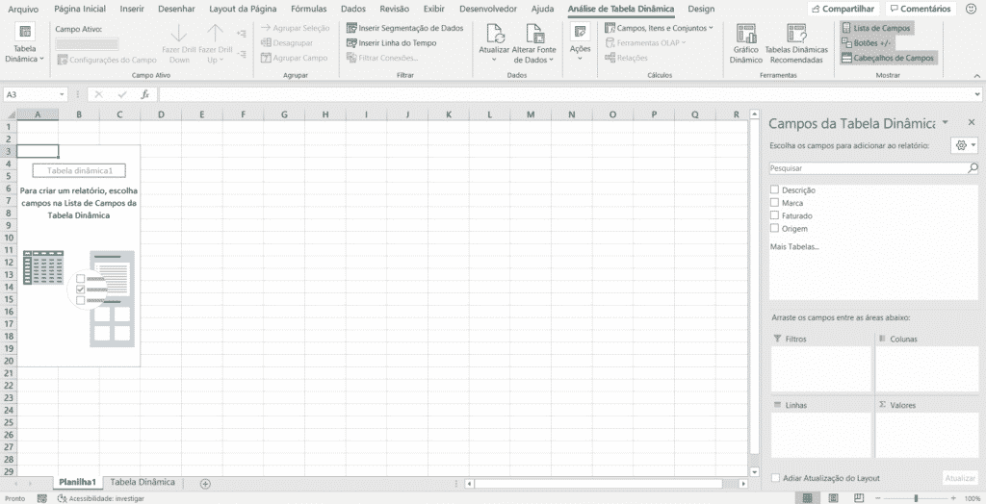The width and height of the screenshot is (986, 504).
Task: Add new sheet with plus icon
Action: [x=205, y=483]
